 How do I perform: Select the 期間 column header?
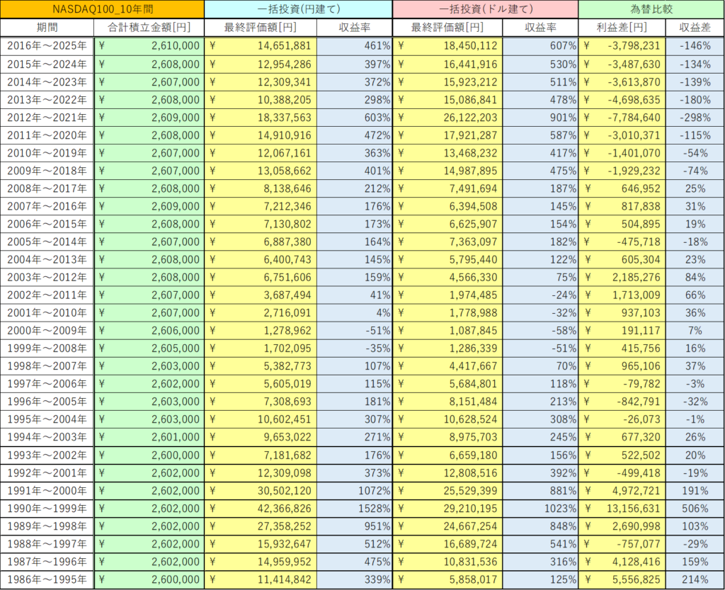(47, 28)
